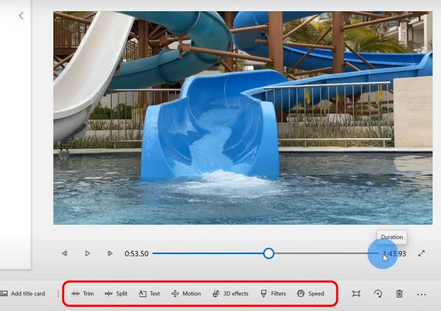Screen dimensions: 441x311
Task: Click the current time 0:53.50
Action: click(136, 254)
